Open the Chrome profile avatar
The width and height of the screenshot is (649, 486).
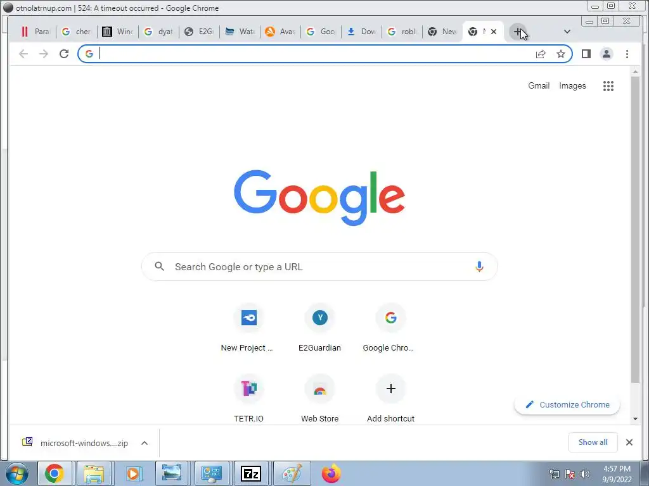607,54
